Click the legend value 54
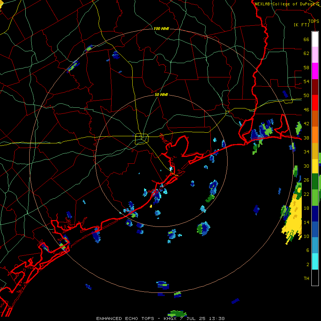 [x=306, y=81]
